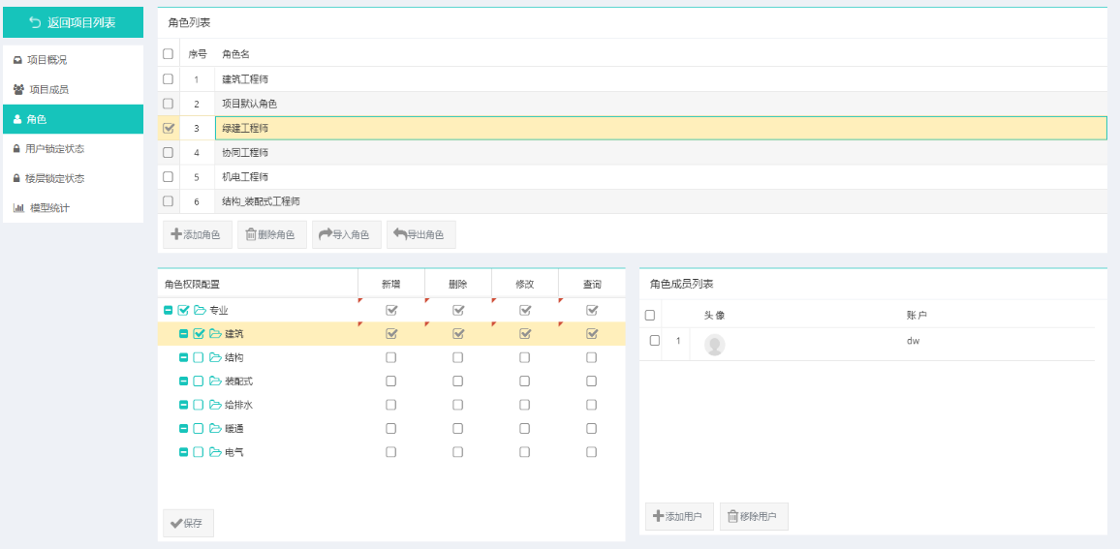
Task: Select the 结构_装配式工程师 role name
Action: tap(261, 201)
